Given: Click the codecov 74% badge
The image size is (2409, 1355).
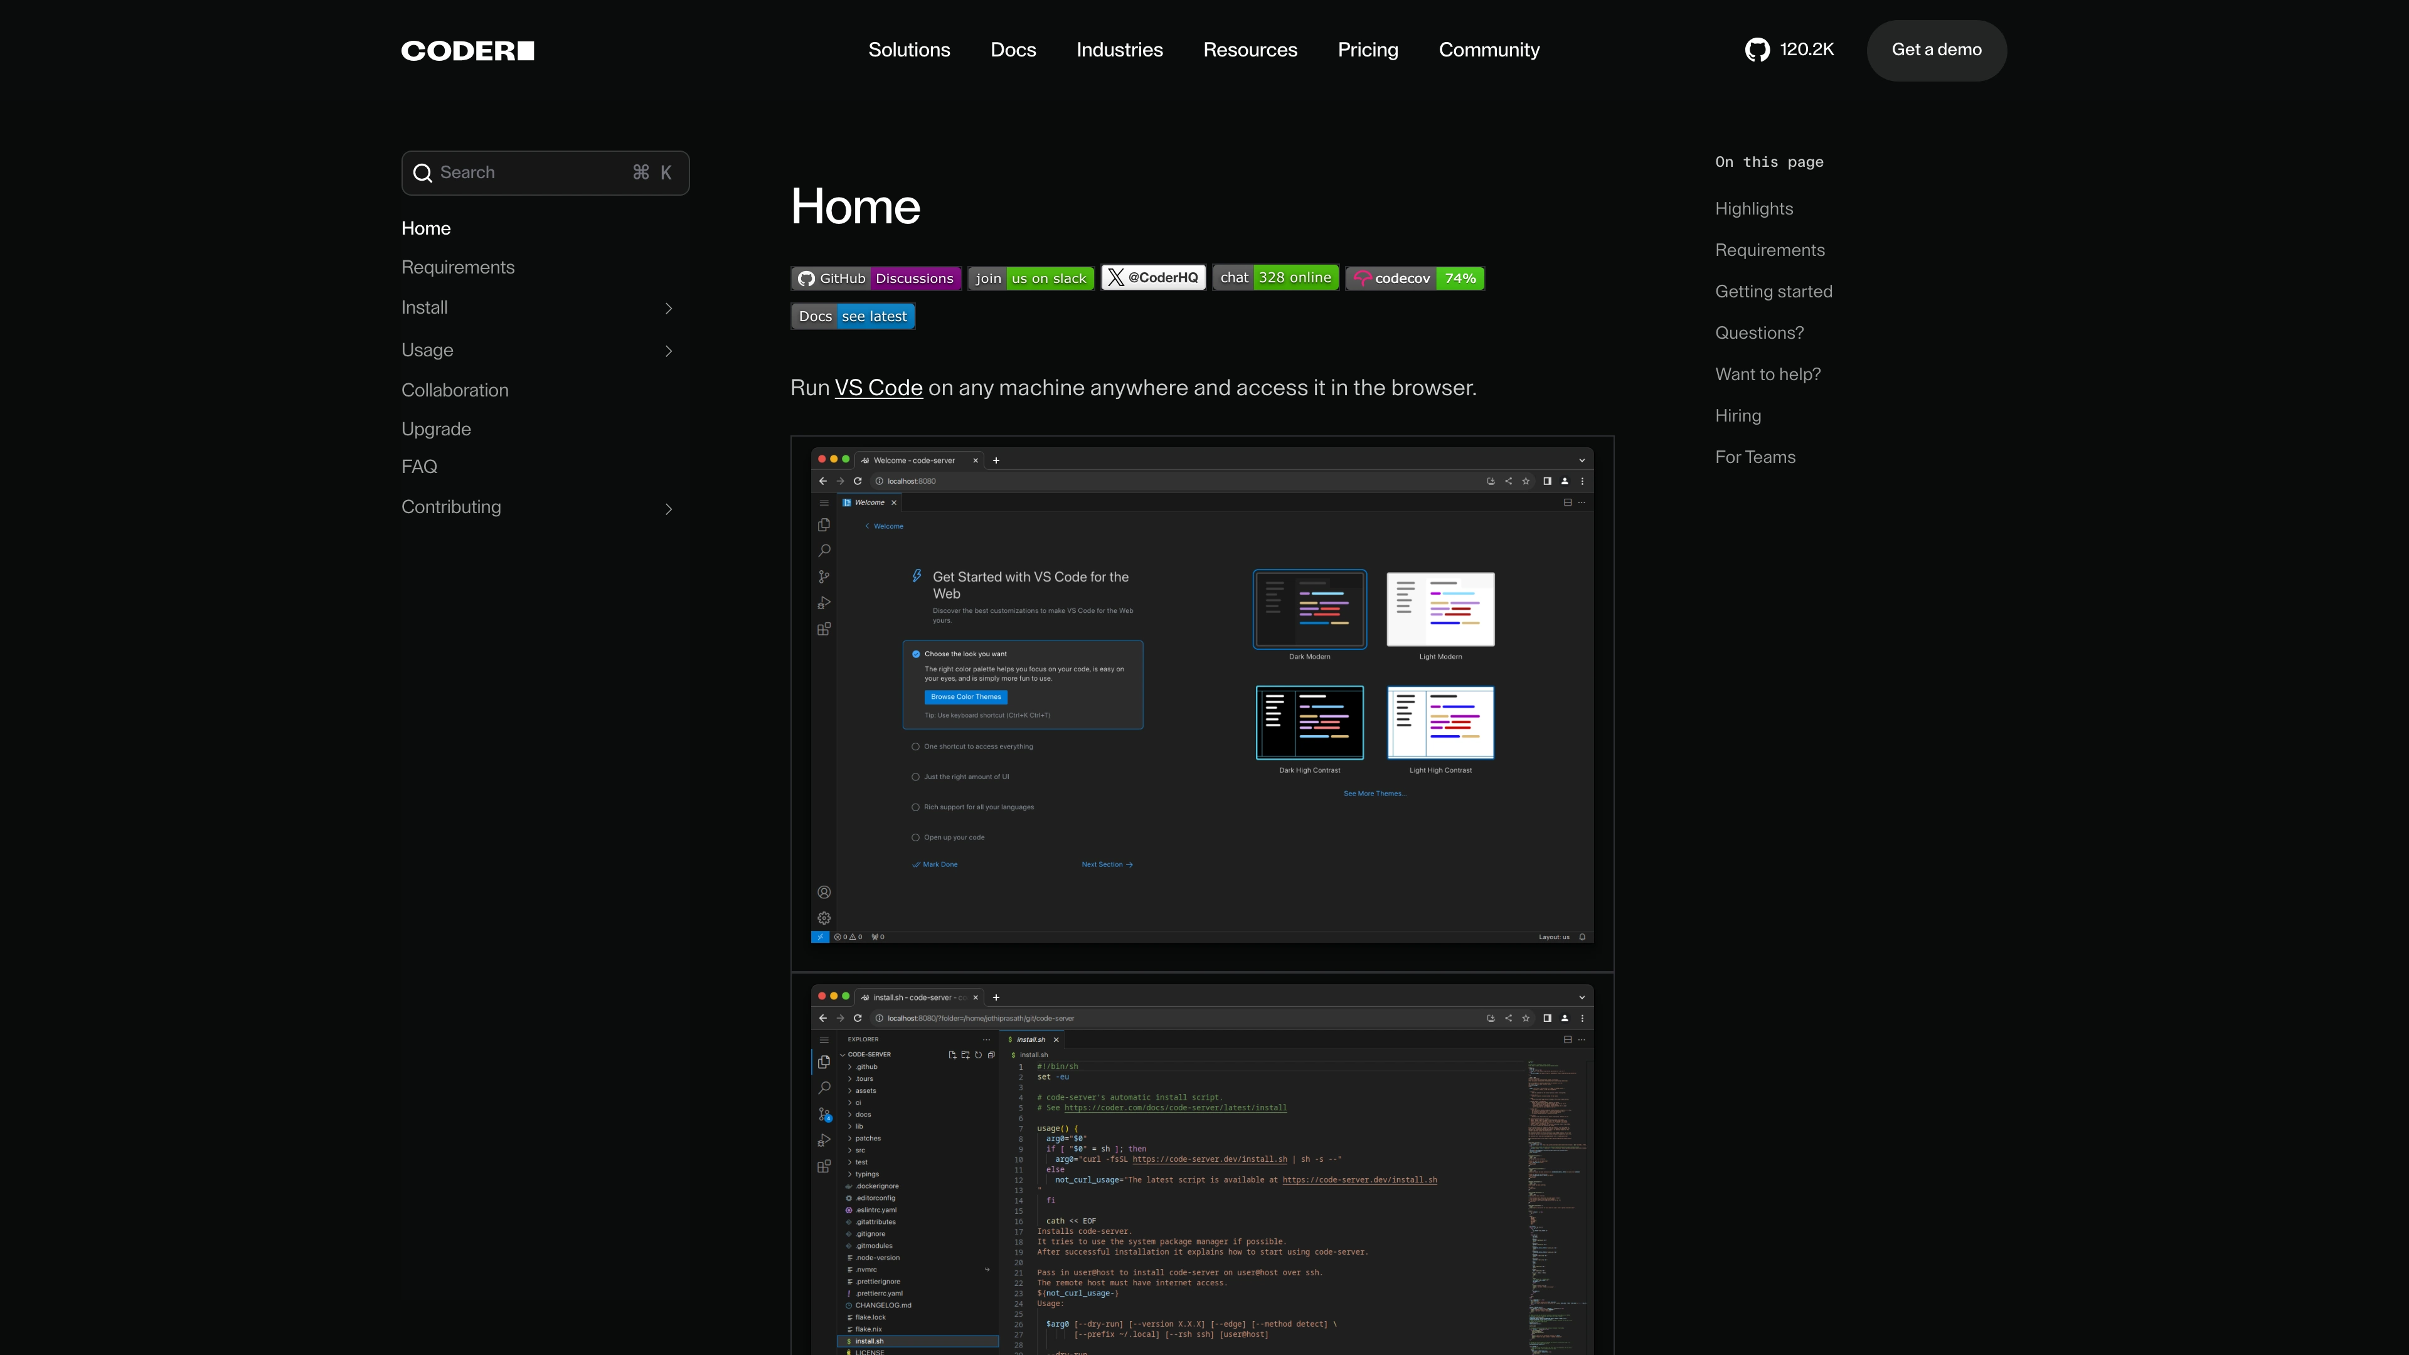Looking at the screenshot, I should pos(1415,279).
